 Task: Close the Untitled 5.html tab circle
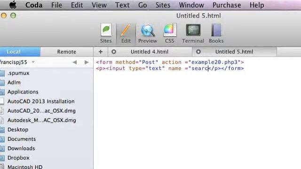click(x=198, y=52)
